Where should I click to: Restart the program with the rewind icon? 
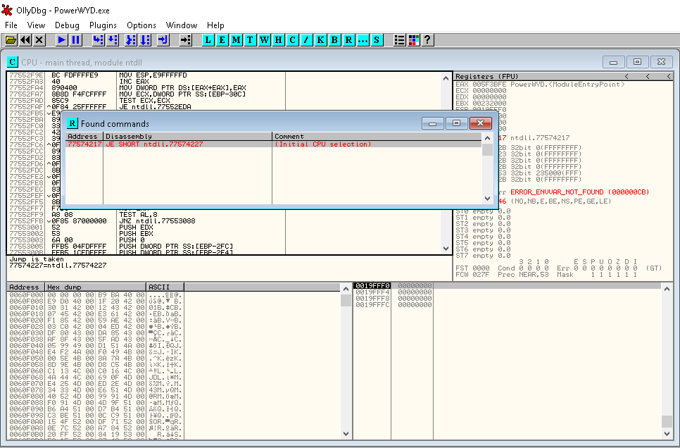pos(25,40)
